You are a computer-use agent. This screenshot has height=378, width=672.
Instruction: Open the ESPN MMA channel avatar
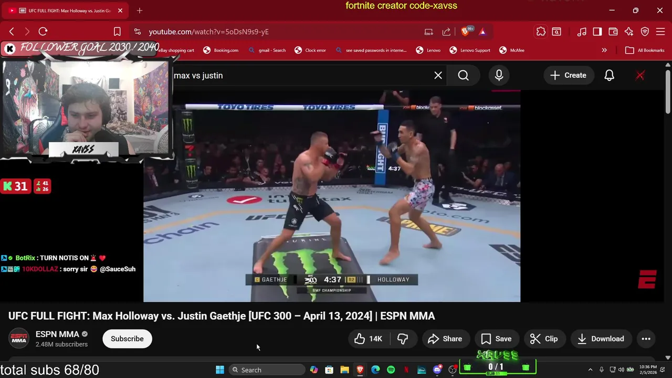tap(19, 339)
